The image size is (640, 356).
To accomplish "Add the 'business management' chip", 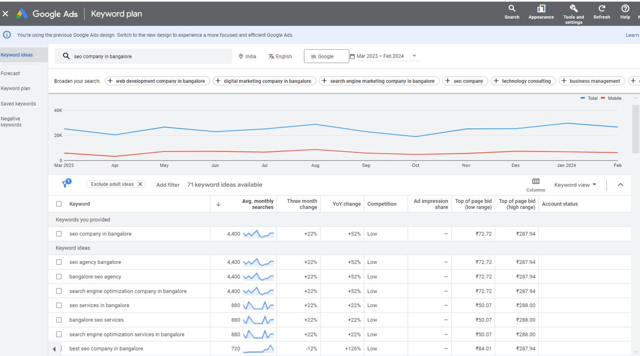I will [592, 81].
